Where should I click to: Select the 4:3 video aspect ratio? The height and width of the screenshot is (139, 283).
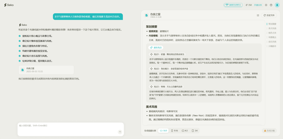[185, 131]
